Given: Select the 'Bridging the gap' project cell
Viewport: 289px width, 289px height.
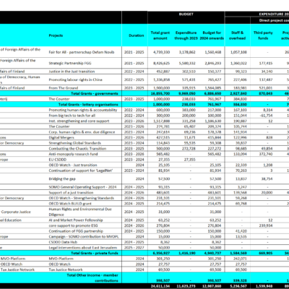Looking at the screenshot, I should (62, 178).
